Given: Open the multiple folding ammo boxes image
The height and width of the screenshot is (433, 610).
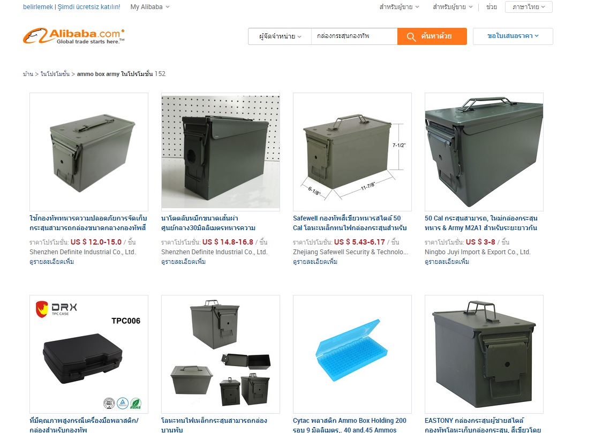Looking at the screenshot, I should tap(221, 354).
